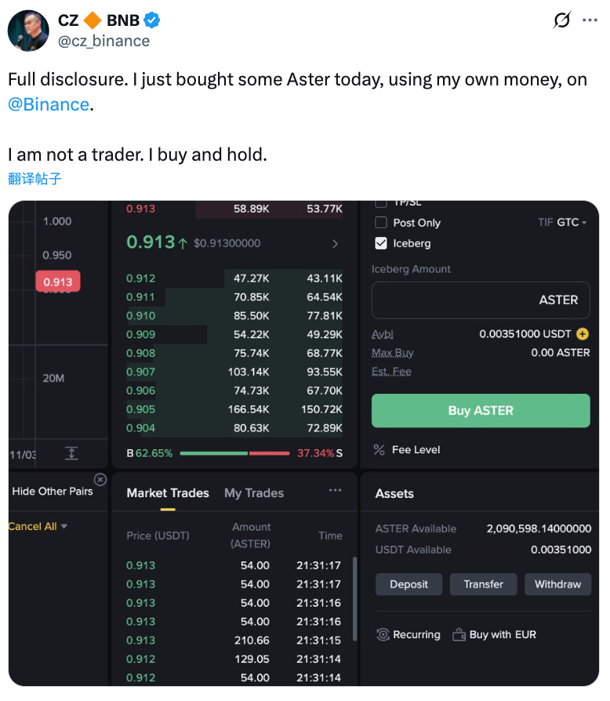Uncheck the Iceberg checkbox
610x701 pixels.
[382, 243]
